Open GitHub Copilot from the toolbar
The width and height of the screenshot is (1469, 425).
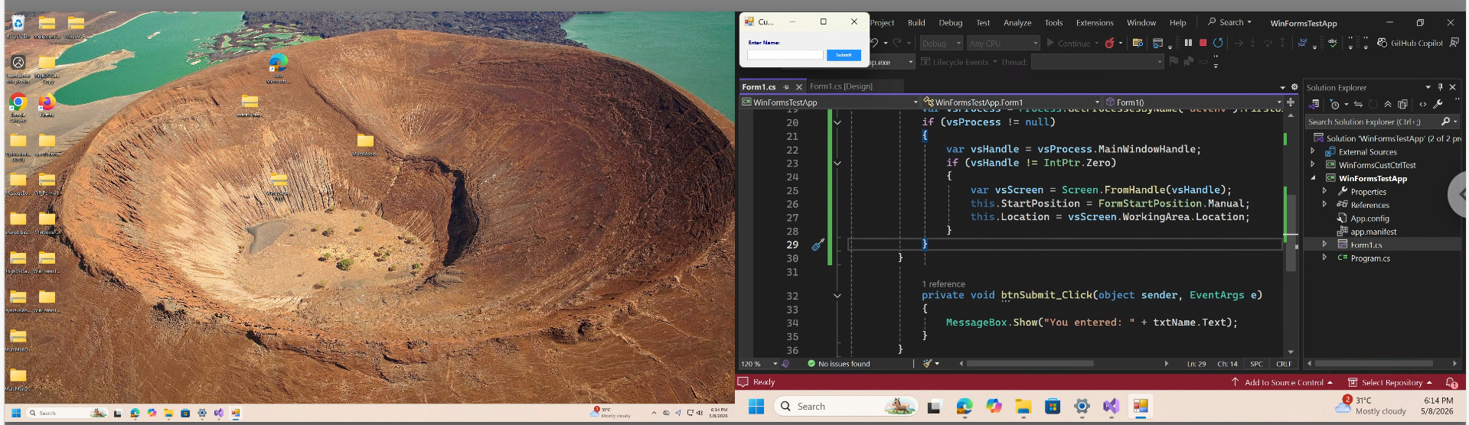tap(1409, 43)
